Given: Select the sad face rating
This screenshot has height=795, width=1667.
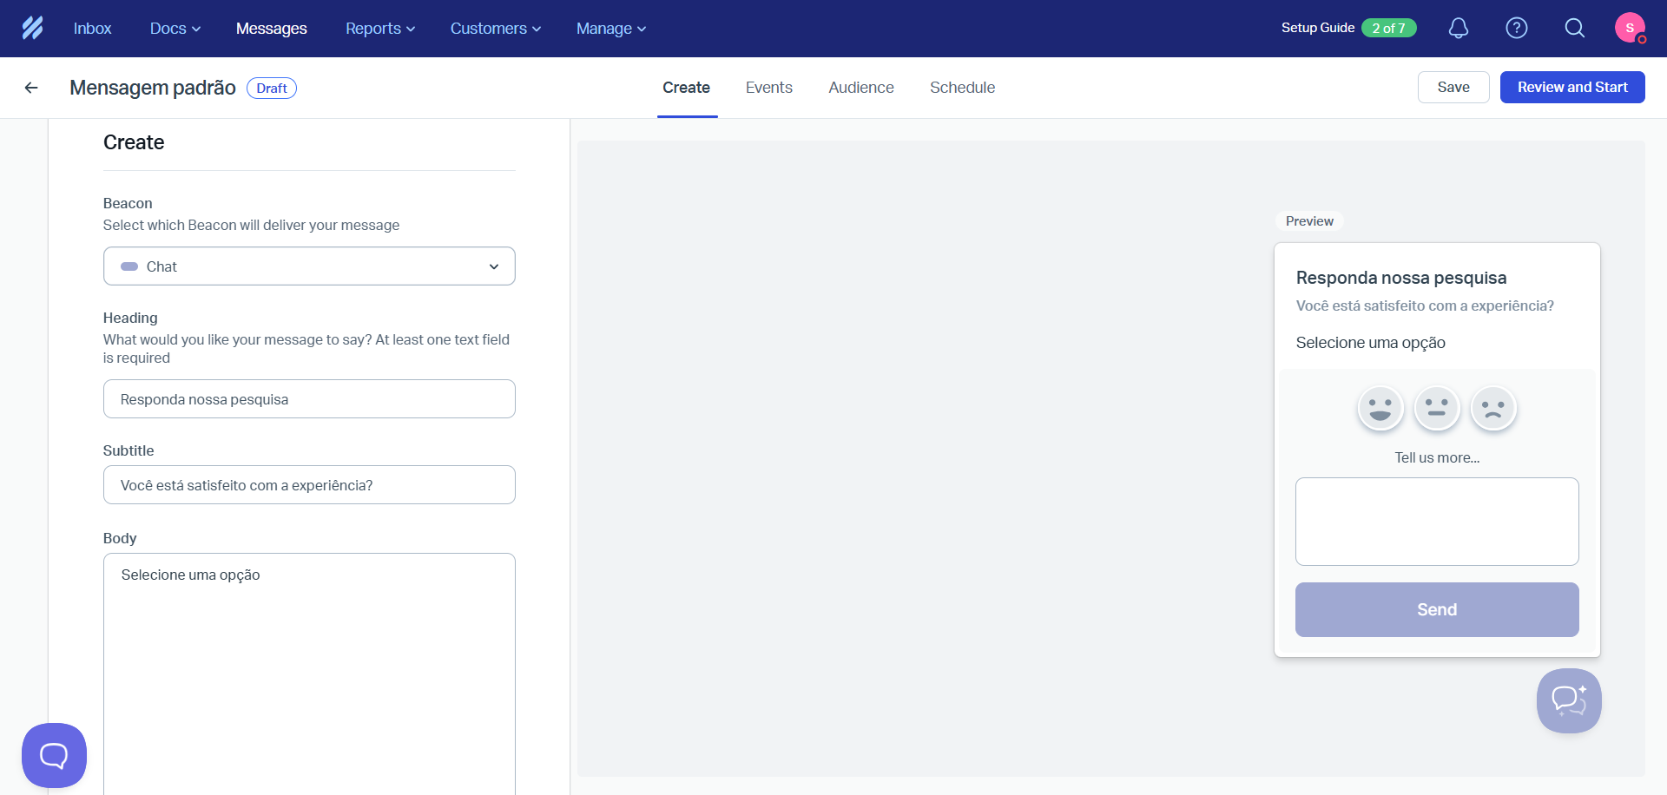Looking at the screenshot, I should click(1493, 408).
